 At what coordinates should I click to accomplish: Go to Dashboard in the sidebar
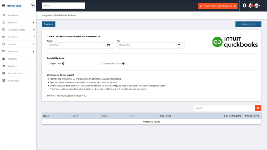pyautogui.click(x=13, y=15)
